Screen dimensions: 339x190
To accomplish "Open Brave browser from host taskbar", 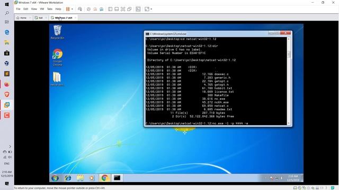I will click(7, 94).
